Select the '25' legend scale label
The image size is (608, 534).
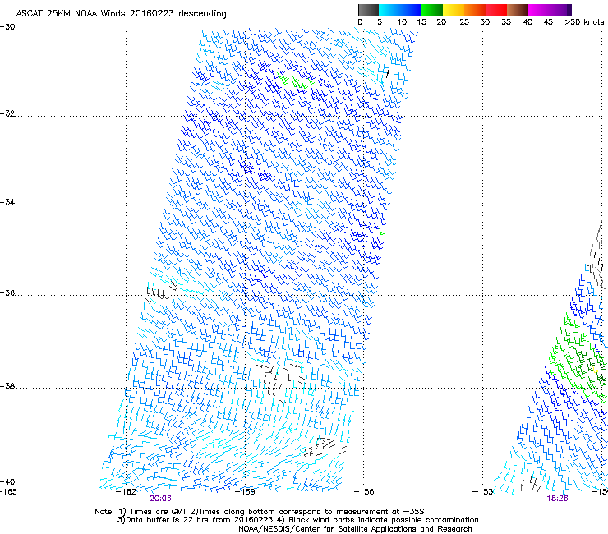[x=464, y=21]
